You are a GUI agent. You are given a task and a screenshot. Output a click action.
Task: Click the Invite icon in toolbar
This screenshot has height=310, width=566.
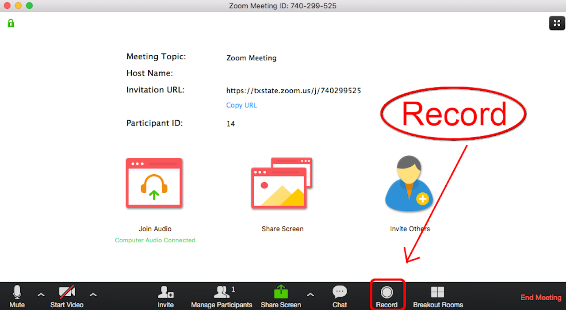166,296
